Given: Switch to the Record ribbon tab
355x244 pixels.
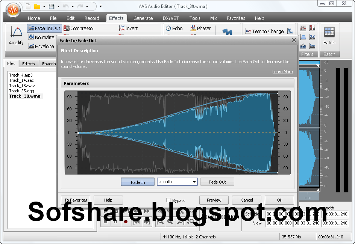Looking at the screenshot, I should (92, 18).
